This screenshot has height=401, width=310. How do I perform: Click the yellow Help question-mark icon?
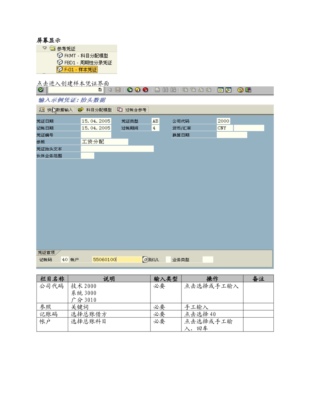click(x=240, y=90)
